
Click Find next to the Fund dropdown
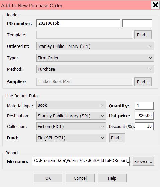coord(117,138)
